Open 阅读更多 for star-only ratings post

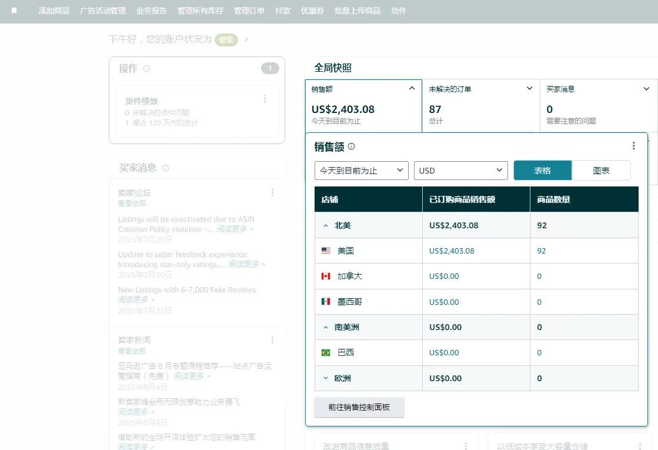pyautogui.click(x=247, y=265)
